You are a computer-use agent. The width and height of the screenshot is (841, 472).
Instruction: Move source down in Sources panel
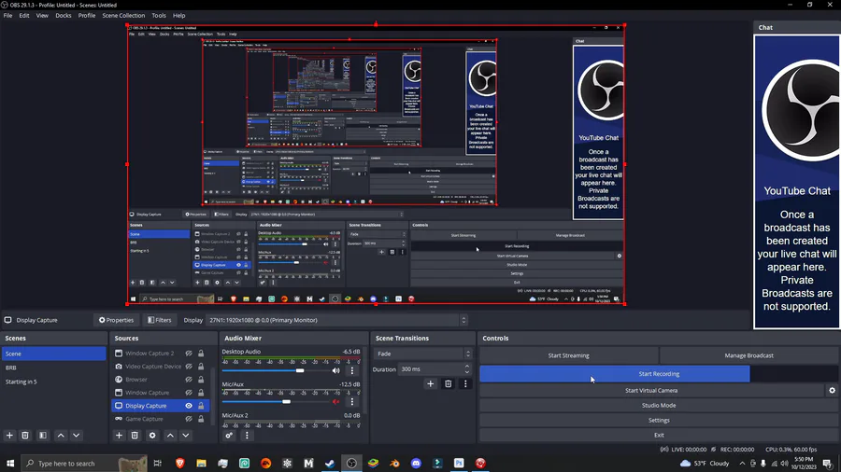tap(186, 436)
